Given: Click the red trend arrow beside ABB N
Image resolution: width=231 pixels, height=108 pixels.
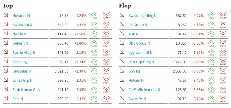Looking at the screenshot, I should tap(122, 34).
